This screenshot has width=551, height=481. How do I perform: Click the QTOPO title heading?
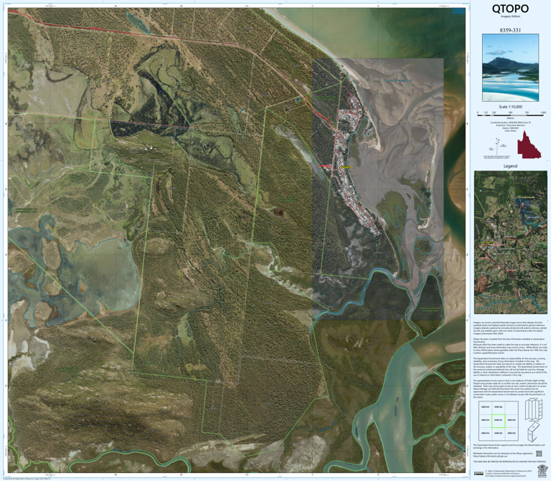[510, 9]
